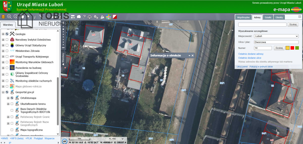Select the info 'i' tool
The image size is (303, 144).
tap(35, 17)
